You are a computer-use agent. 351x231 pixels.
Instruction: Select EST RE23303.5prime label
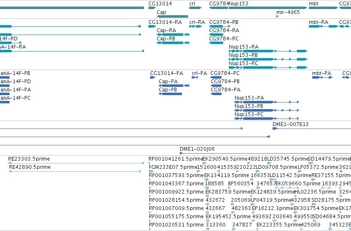click(x=29, y=159)
